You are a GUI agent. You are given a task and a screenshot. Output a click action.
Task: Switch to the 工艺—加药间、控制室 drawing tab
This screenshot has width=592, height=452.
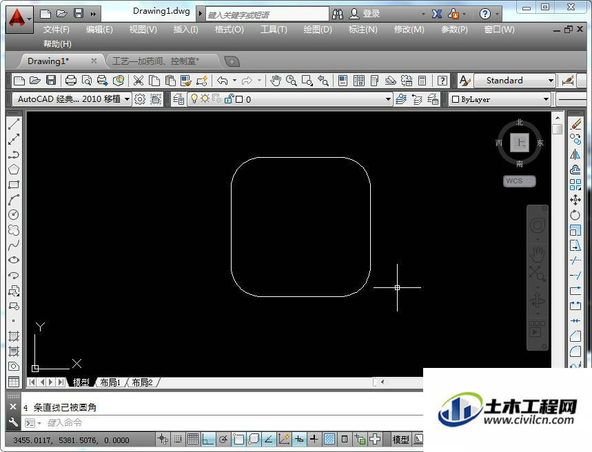pyautogui.click(x=156, y=61)
